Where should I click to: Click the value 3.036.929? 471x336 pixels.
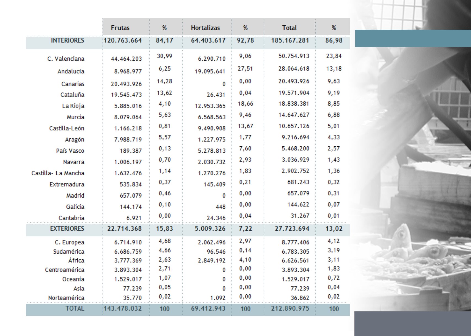295,160
